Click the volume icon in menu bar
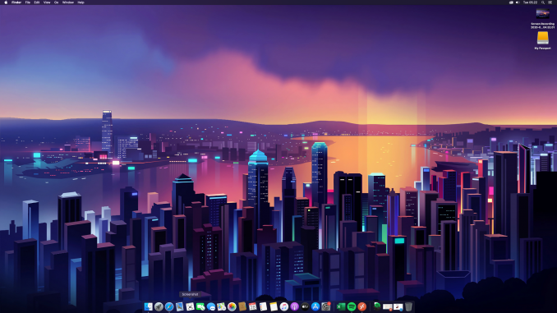The width and height of the screenshot is (557, 313). 518,2
